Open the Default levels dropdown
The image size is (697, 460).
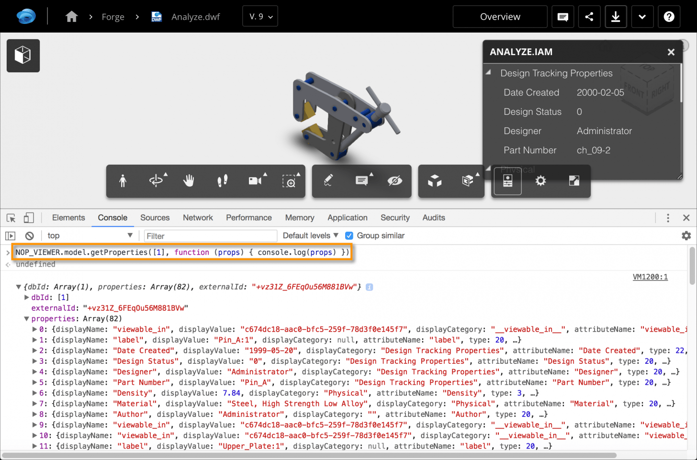pos(311,236)
